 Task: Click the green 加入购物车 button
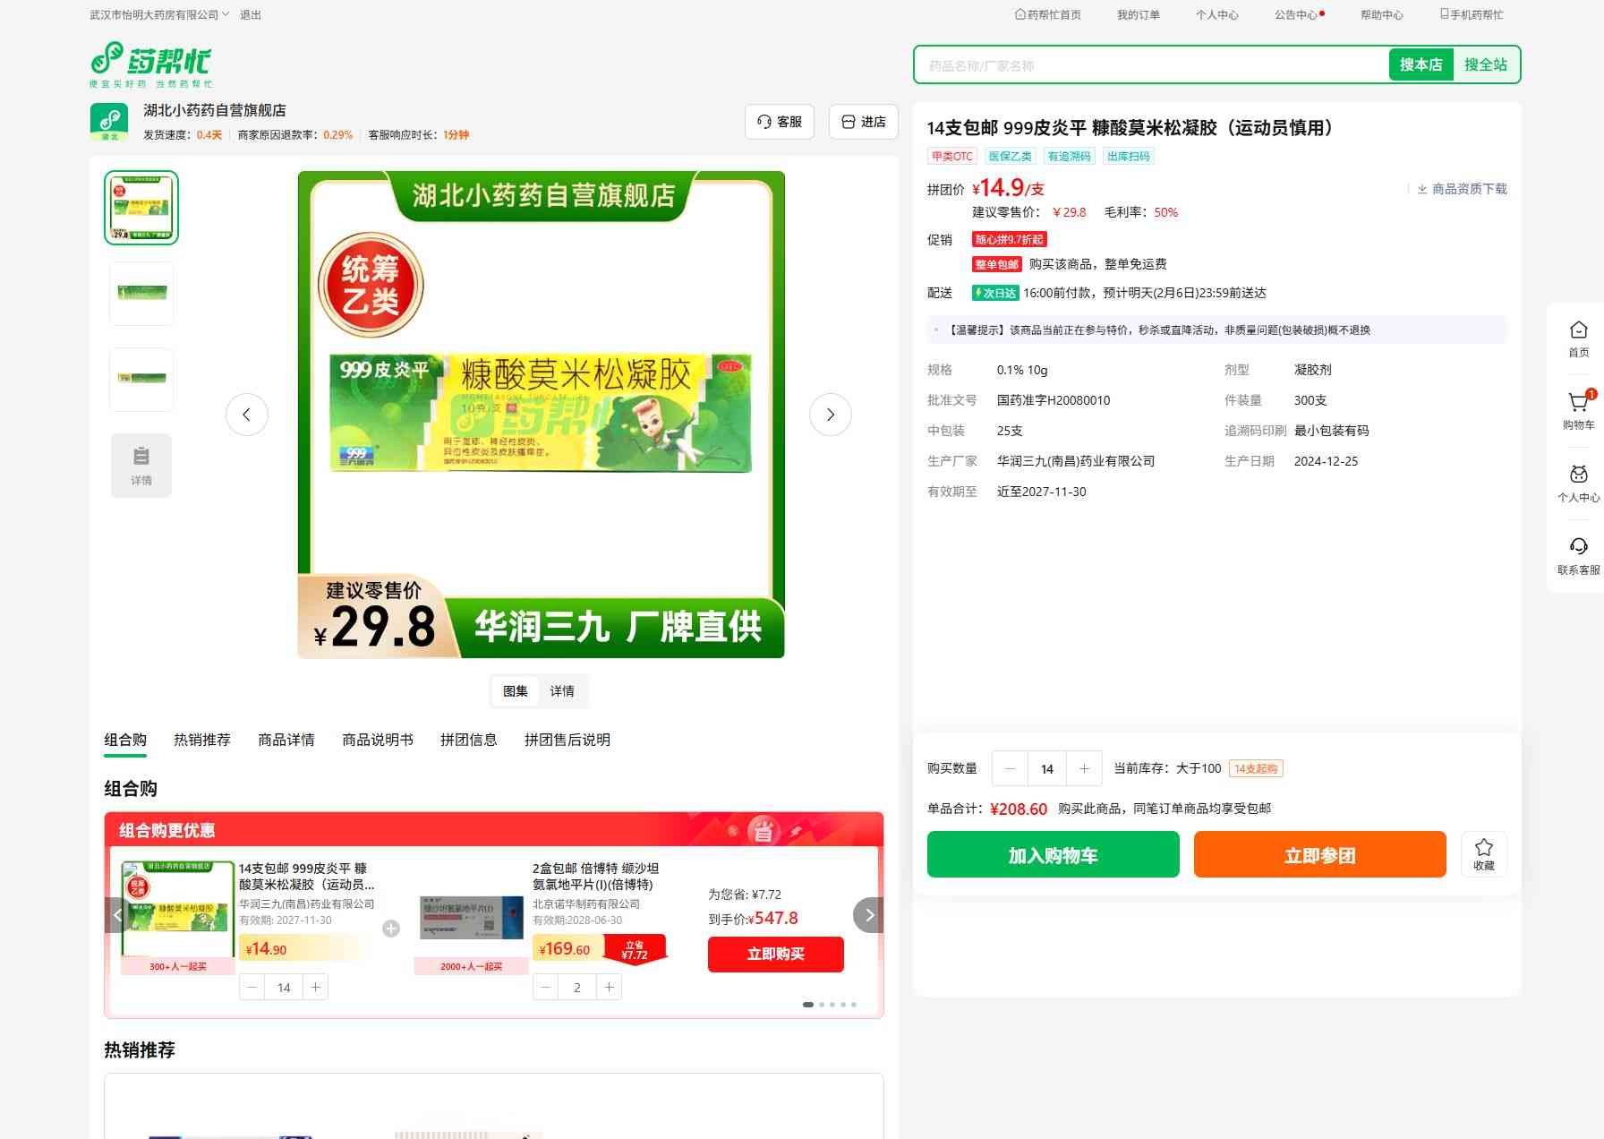point(1053,855)
